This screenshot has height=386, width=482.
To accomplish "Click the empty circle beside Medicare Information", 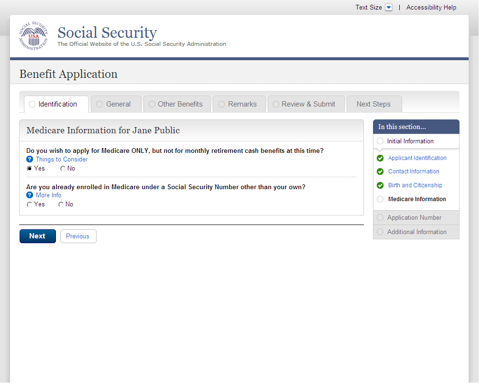I will click(x=380, y=199).
